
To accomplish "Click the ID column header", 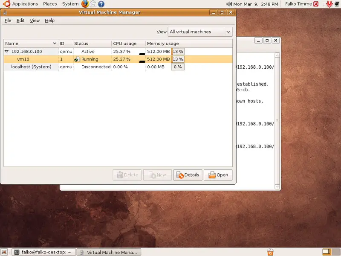I will [x=66, y=44].
